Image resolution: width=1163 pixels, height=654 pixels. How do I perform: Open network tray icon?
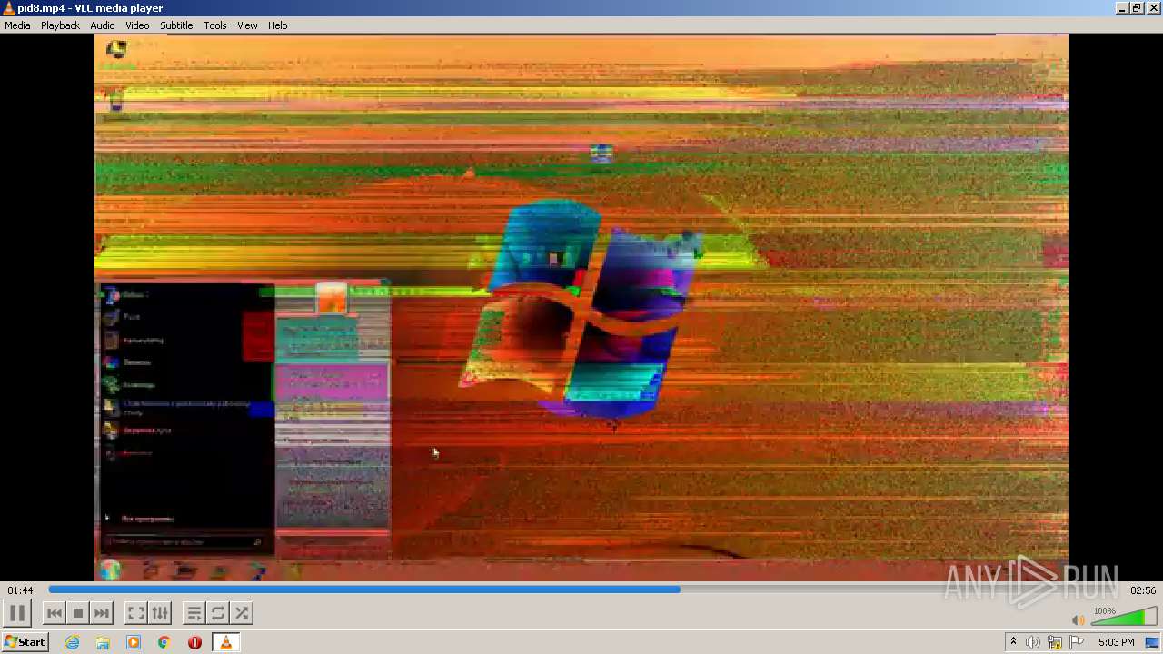click(x=1055, y=642)
